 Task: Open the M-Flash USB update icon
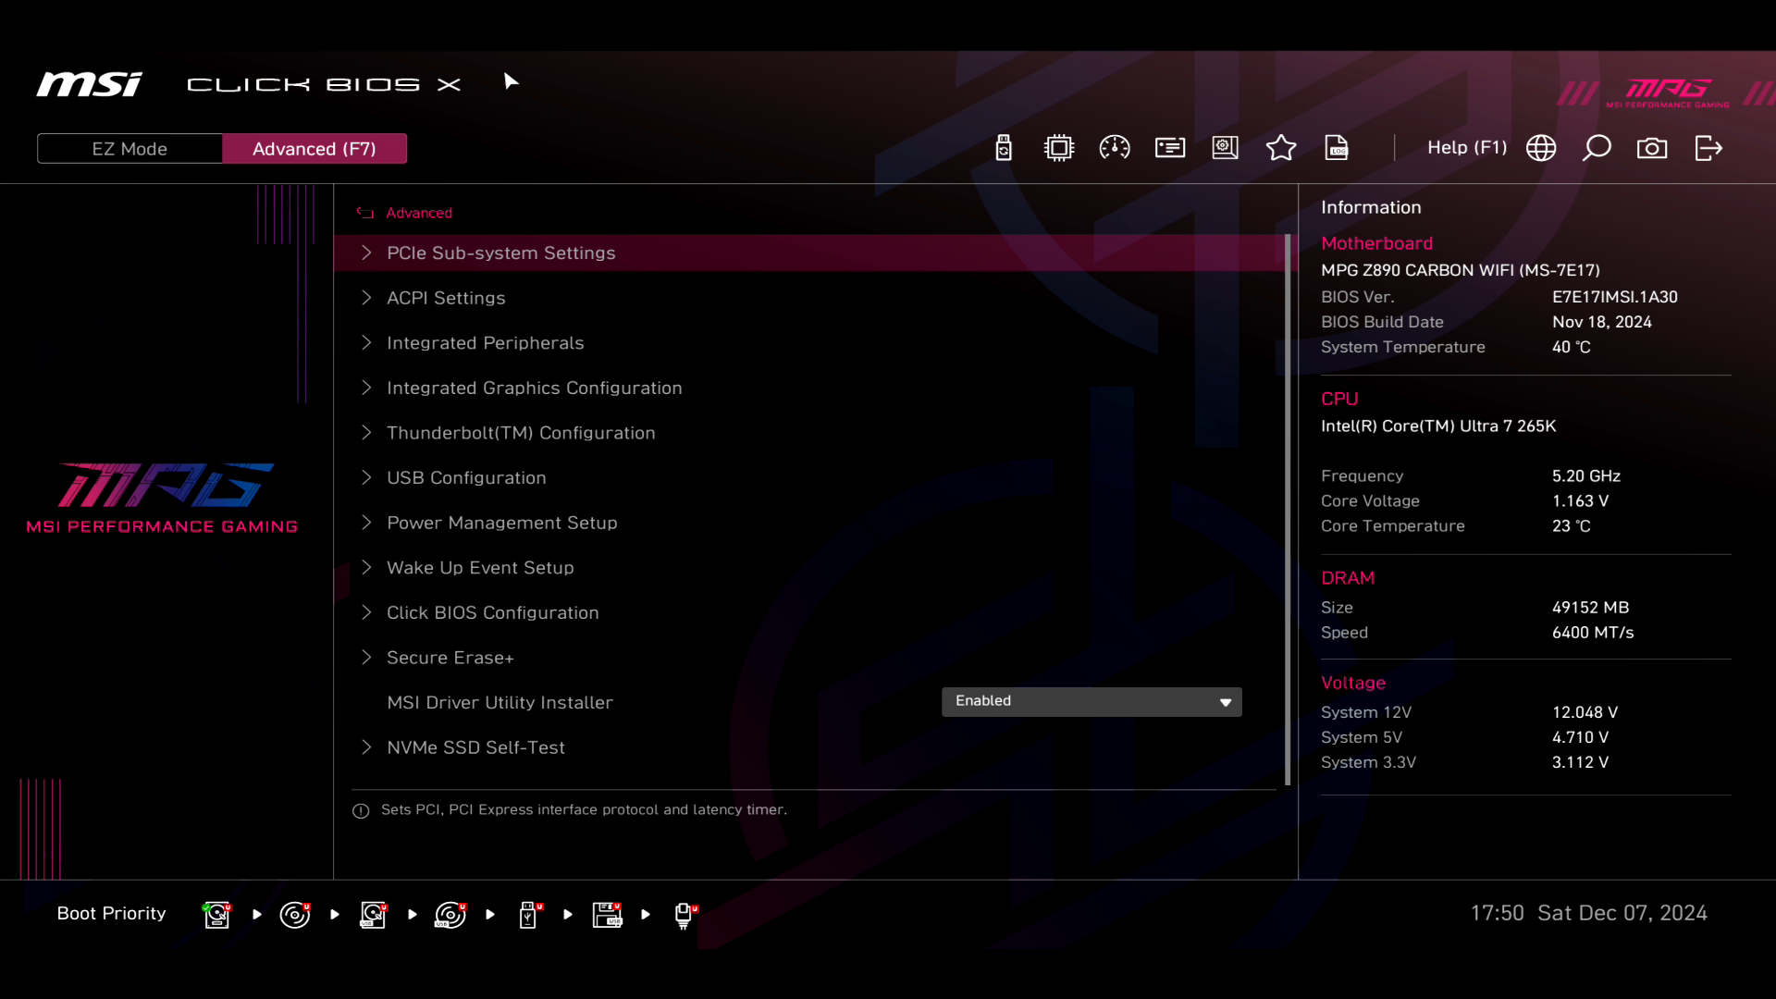[1004, 148]
